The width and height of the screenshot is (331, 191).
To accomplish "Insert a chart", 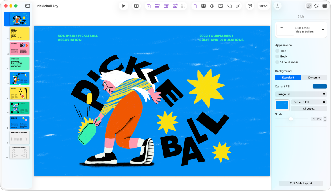I will click(x=212, y=6).
